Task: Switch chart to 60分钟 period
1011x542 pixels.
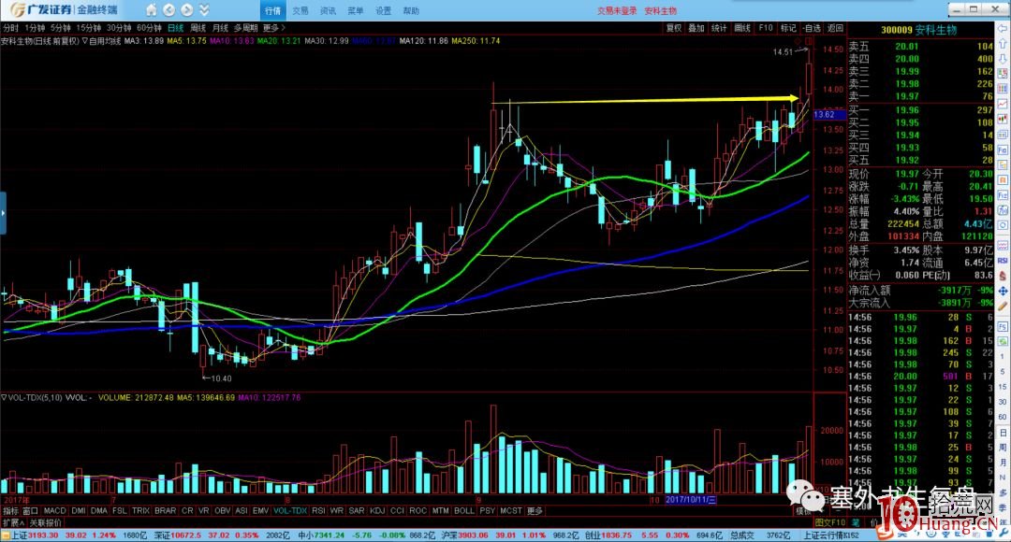Action: point(149,28)
